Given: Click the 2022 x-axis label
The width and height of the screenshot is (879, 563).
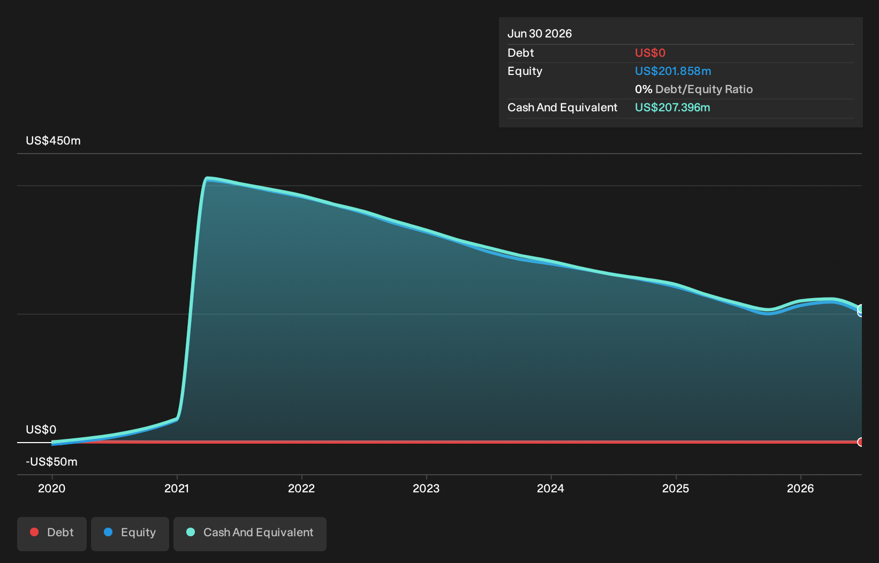Looking at the screenshot, I should click(301, 488).
